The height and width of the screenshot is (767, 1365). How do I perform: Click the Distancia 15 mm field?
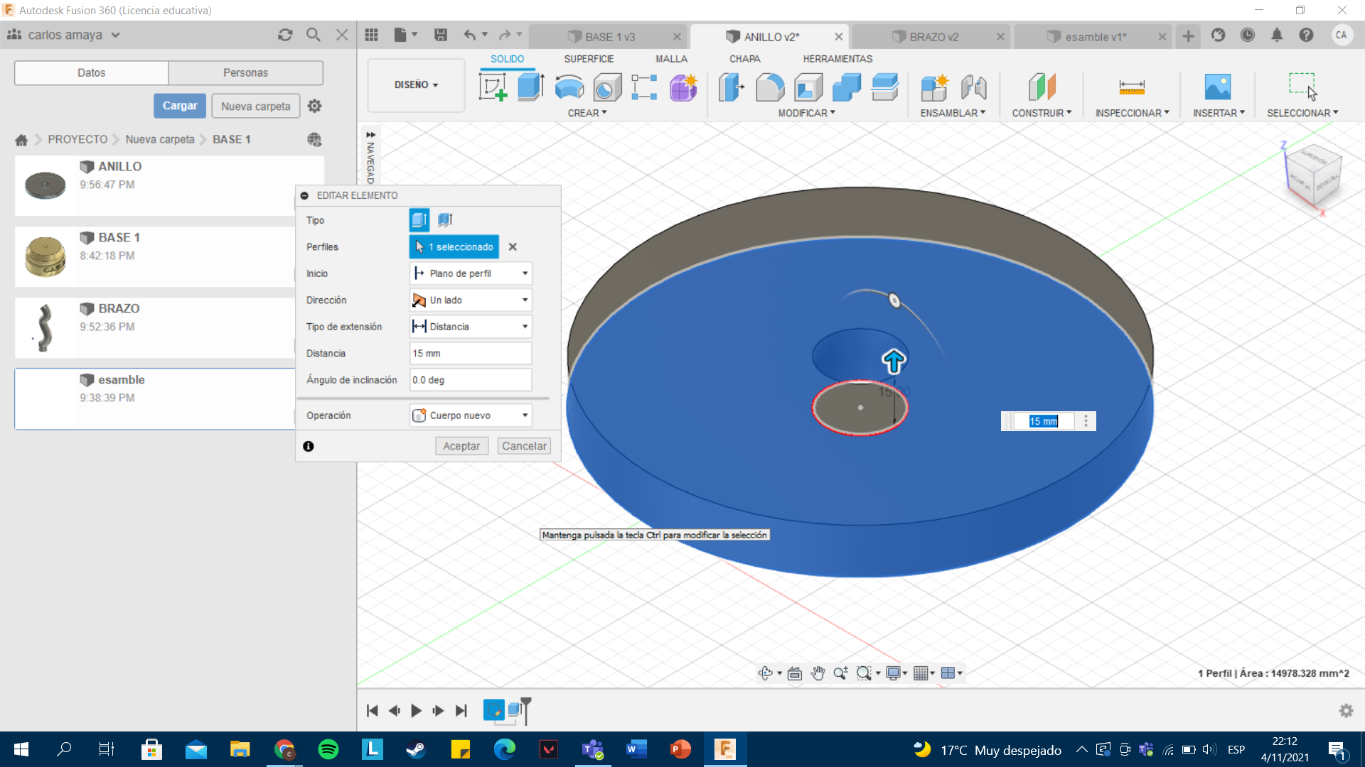471,354
